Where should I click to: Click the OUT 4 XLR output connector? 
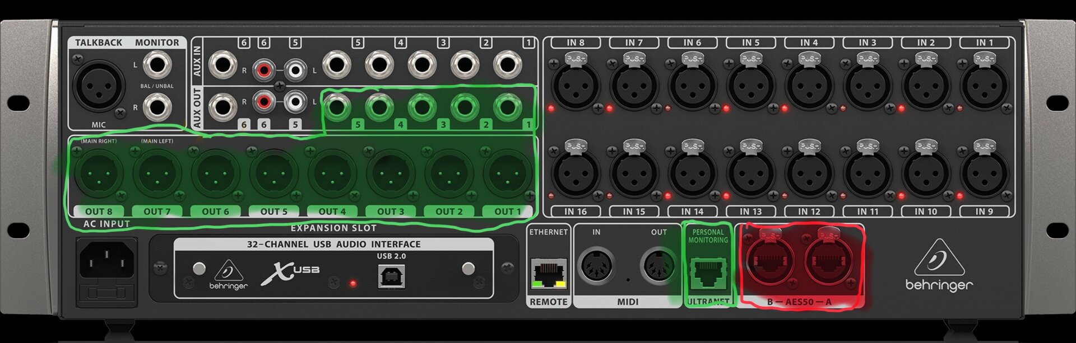click(332, 173)
